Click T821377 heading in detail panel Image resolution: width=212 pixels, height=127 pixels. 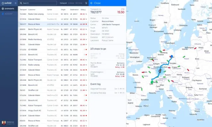coord(96,12)
